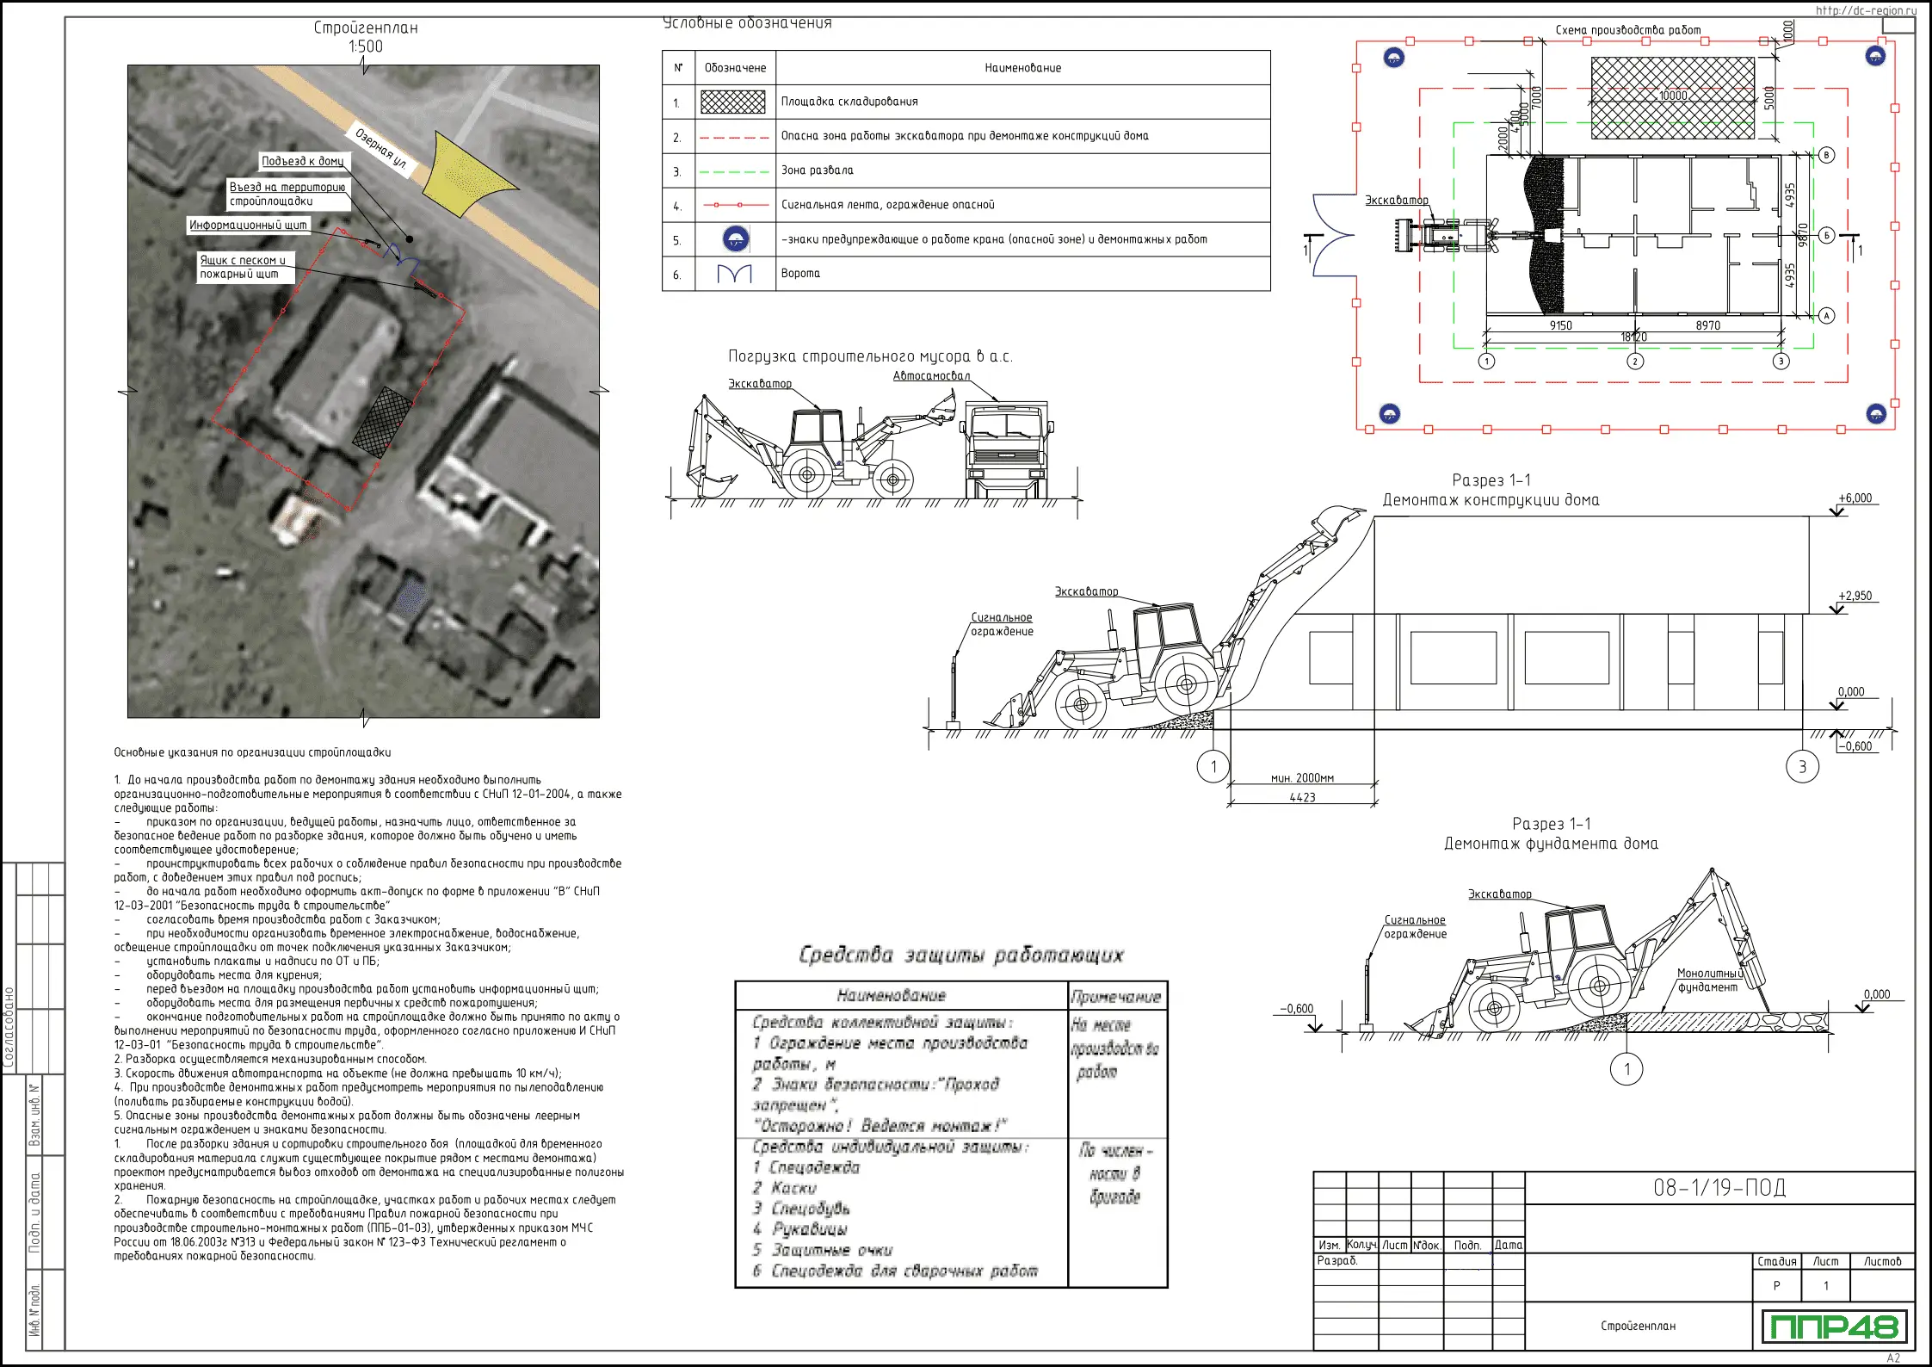The width and height of the screenshot is (1932, 1367).
Task: Click the signal tape legend symbol in row 4
Action: pos(734,205)
